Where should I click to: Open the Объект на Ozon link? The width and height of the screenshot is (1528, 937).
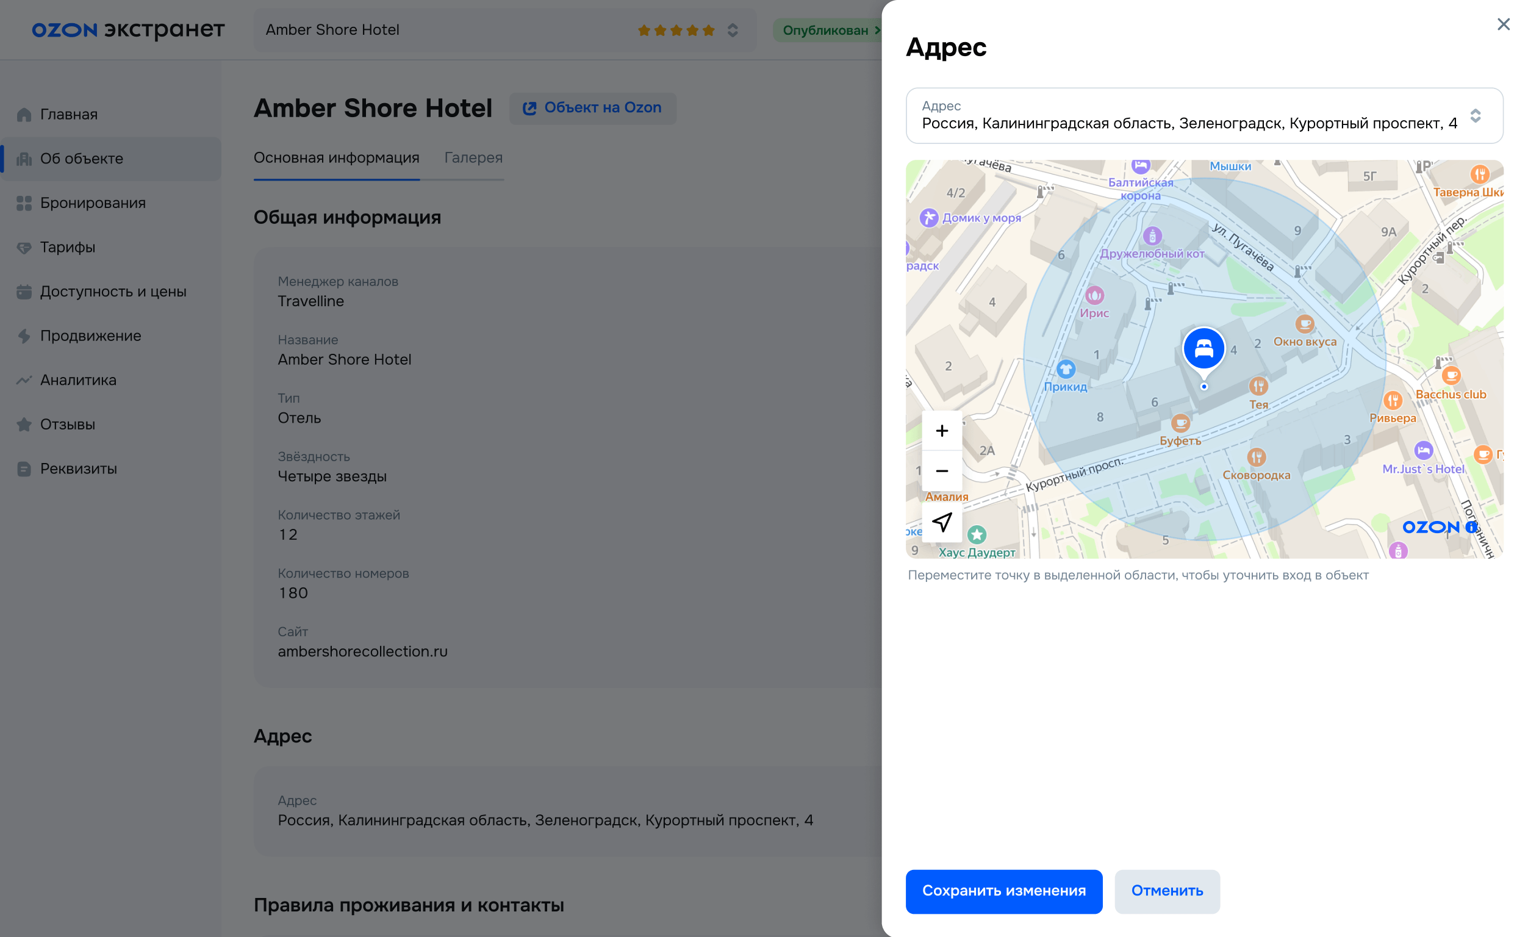coord(592,108)
